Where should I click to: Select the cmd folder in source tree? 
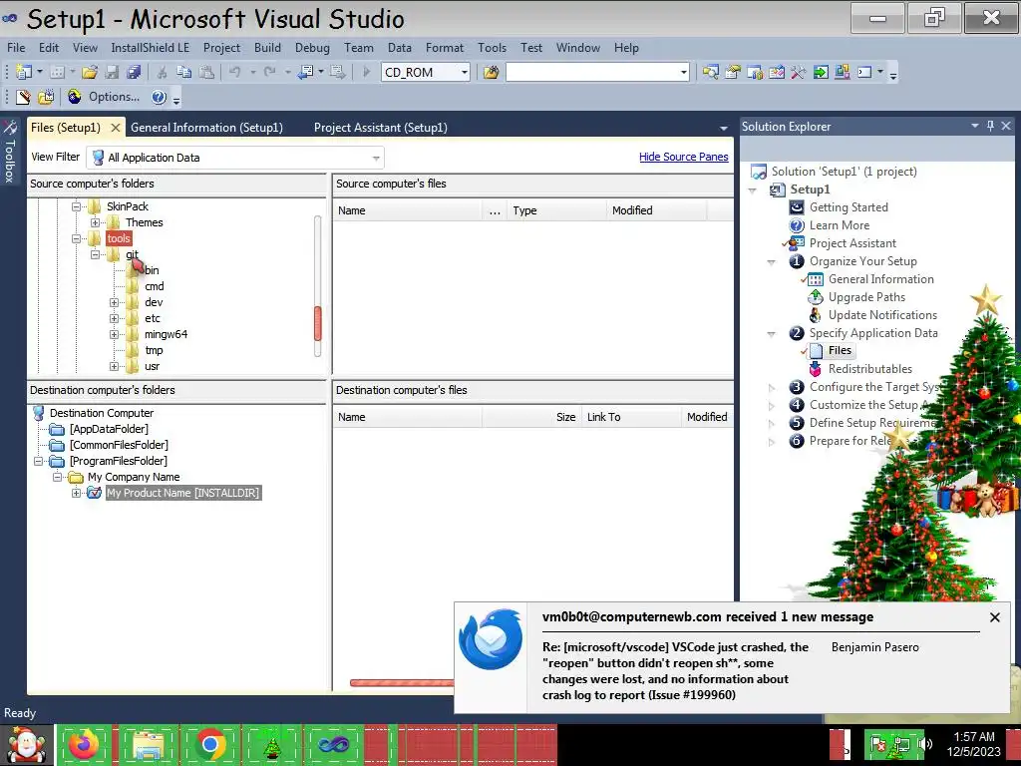click(155, 286)
